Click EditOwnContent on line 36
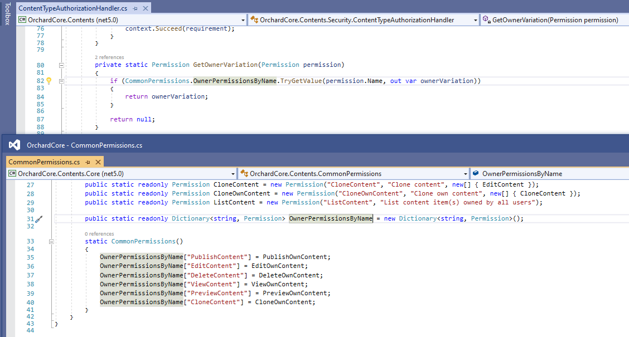The height and width of the screenshot is (337, 629). pyautogui.click(x=278, y=266)
